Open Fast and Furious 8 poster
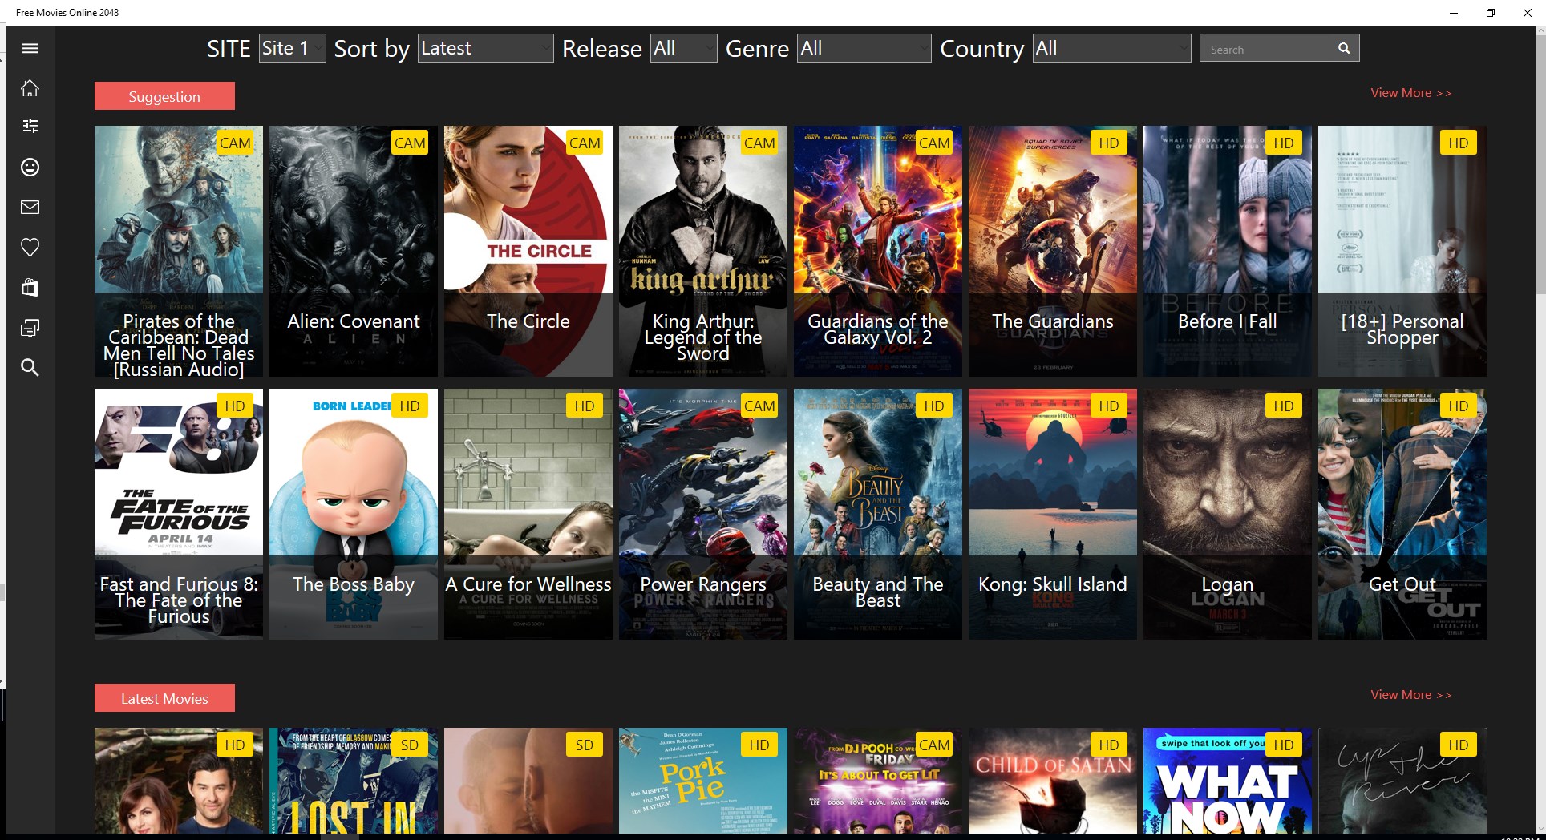Viewport: 1546px width, 840px height. tap(179, 514)
